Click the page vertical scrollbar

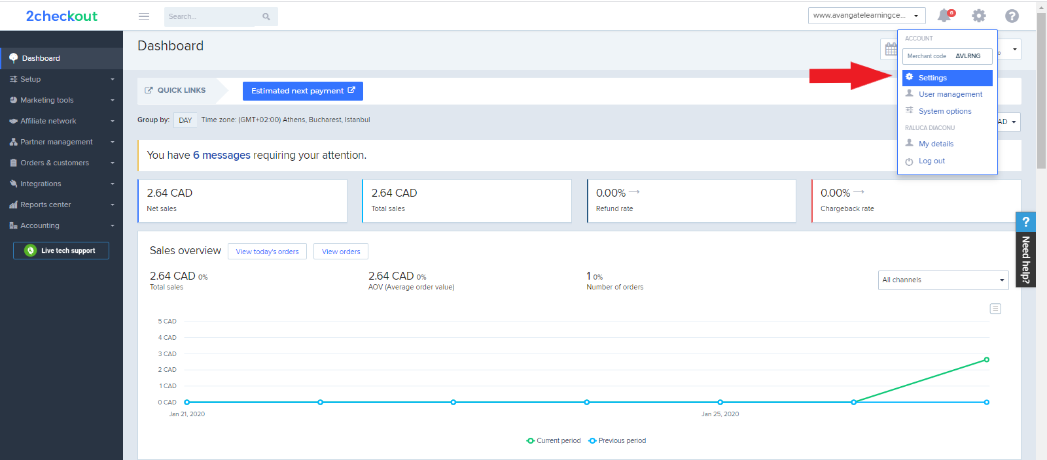pyautogui.click(x=1041, y=91)
